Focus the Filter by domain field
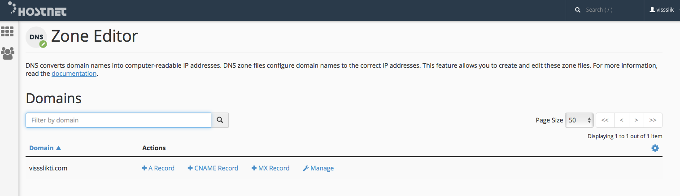Image resolution: width=680 pixels, height=196 pixels. [x=118, y=120]
